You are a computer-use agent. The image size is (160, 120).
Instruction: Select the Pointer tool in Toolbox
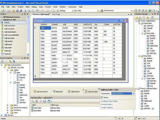pyautogui.click(x=13, y=23)
